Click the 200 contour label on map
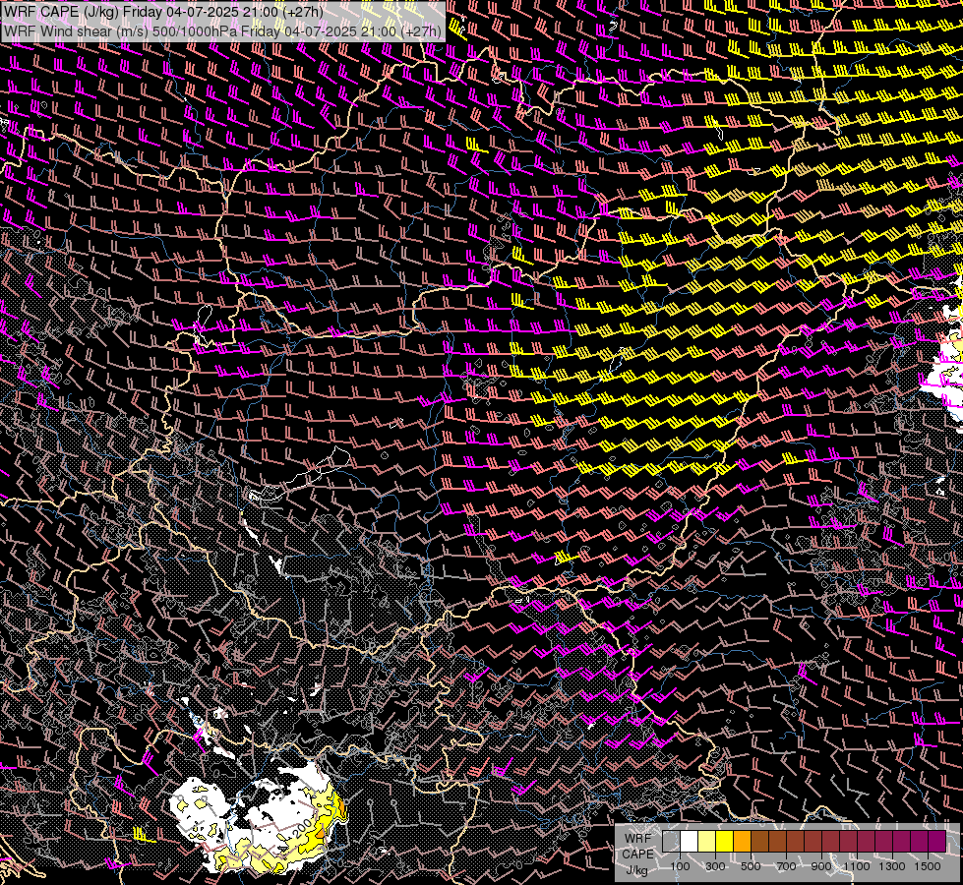 coord(302,827)
